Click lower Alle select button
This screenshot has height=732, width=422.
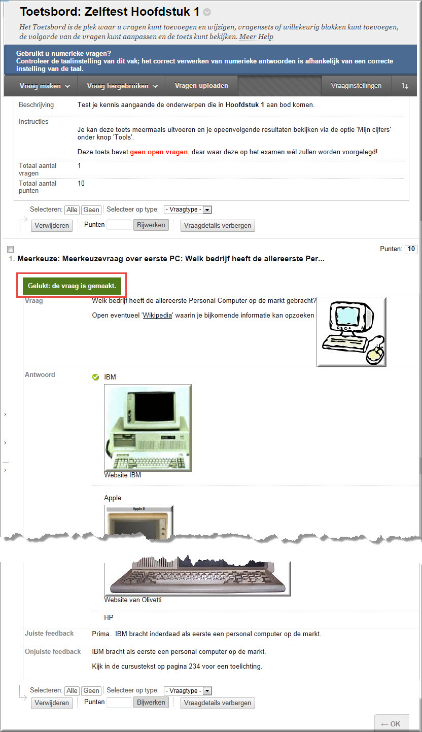72,691
